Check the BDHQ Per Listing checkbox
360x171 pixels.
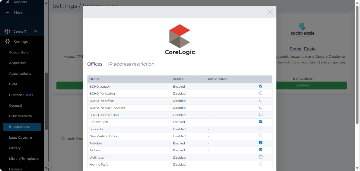(x=261, y=93)
